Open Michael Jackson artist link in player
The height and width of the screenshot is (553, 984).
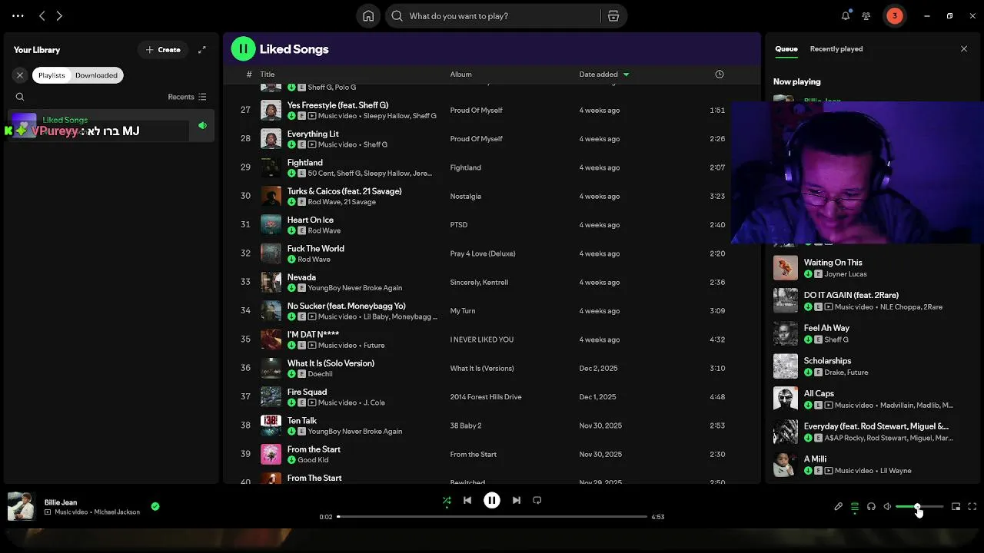(x=117, y=512)
